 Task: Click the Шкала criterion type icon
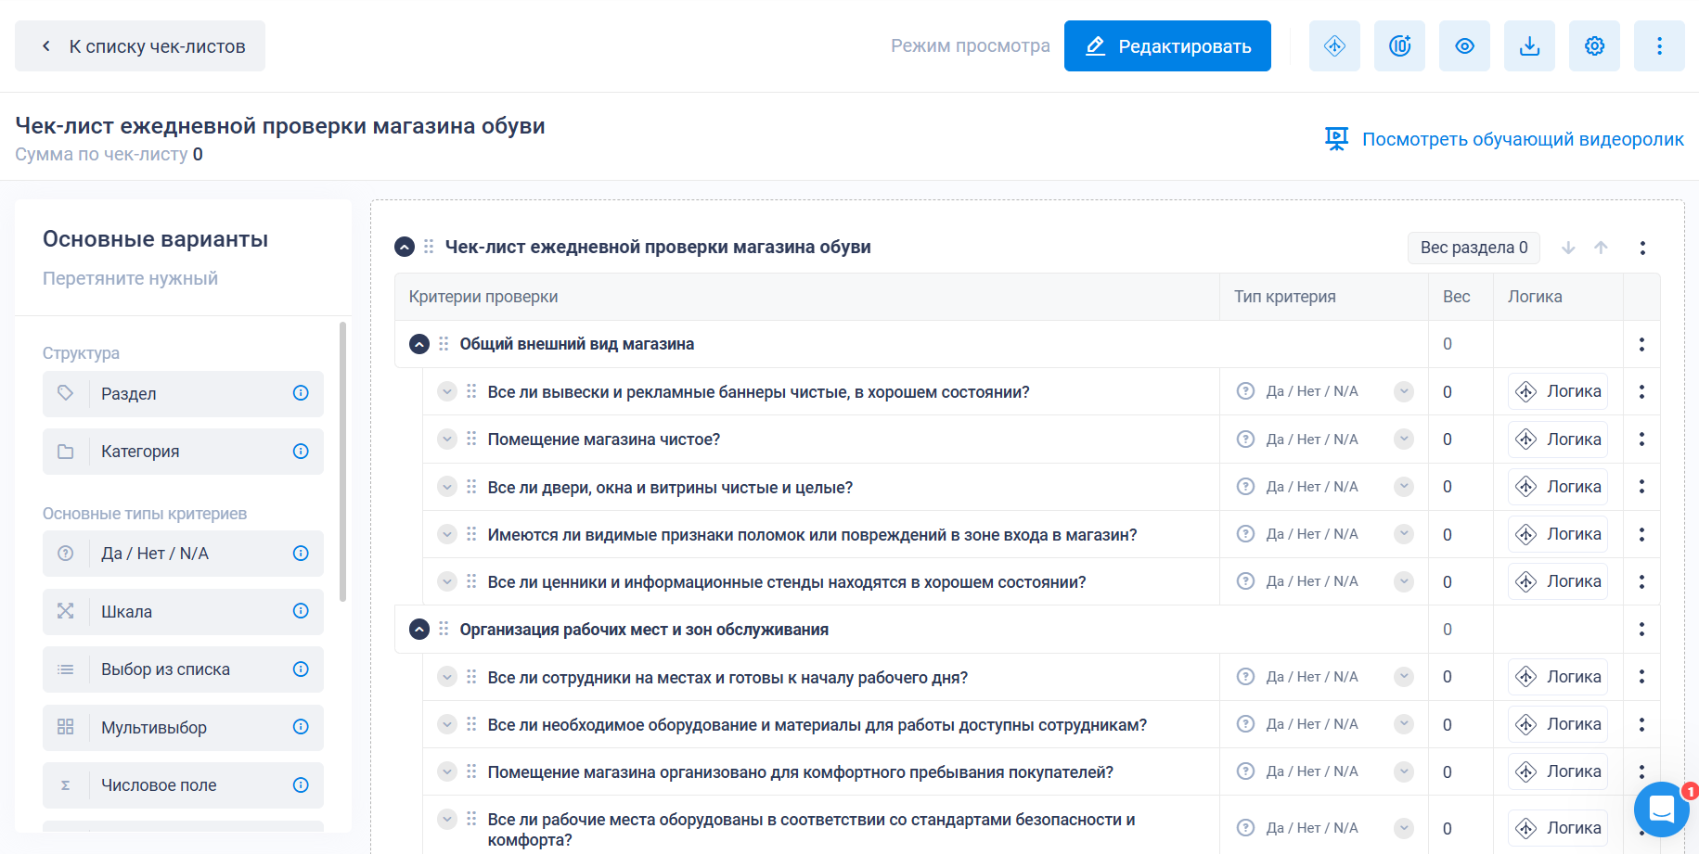(x=65, y=611)
